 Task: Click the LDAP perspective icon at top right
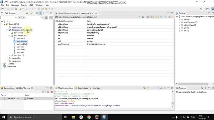[212, 9]
